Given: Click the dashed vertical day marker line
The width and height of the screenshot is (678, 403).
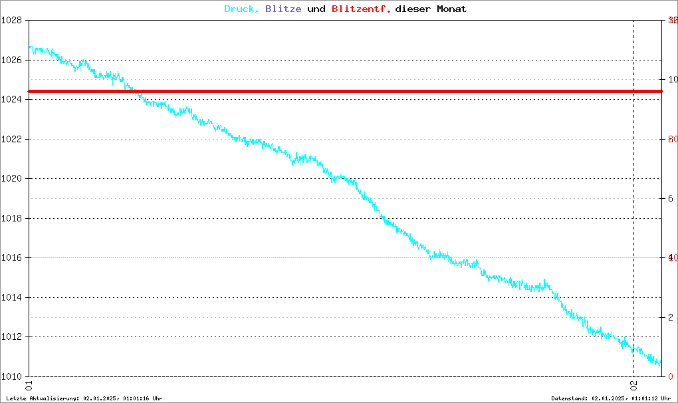Looking at the screenshot, I should (633, 200).
